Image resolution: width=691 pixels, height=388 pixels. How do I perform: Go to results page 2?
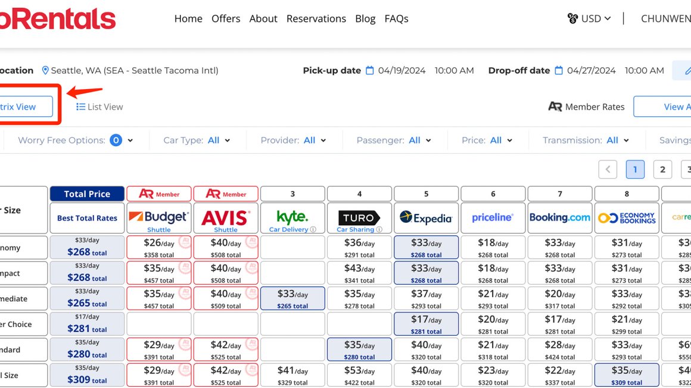coord(662,169)
